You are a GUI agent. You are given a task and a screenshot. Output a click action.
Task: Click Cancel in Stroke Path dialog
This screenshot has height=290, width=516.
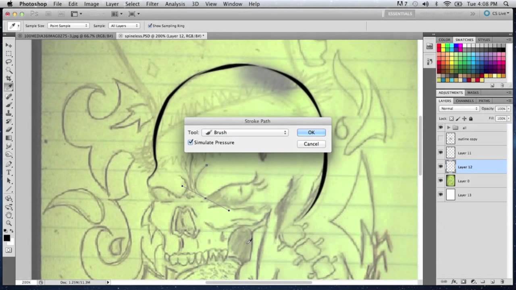[311, 144]
